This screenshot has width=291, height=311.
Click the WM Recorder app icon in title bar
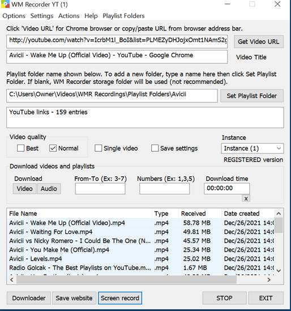click(x=5, y=4)
